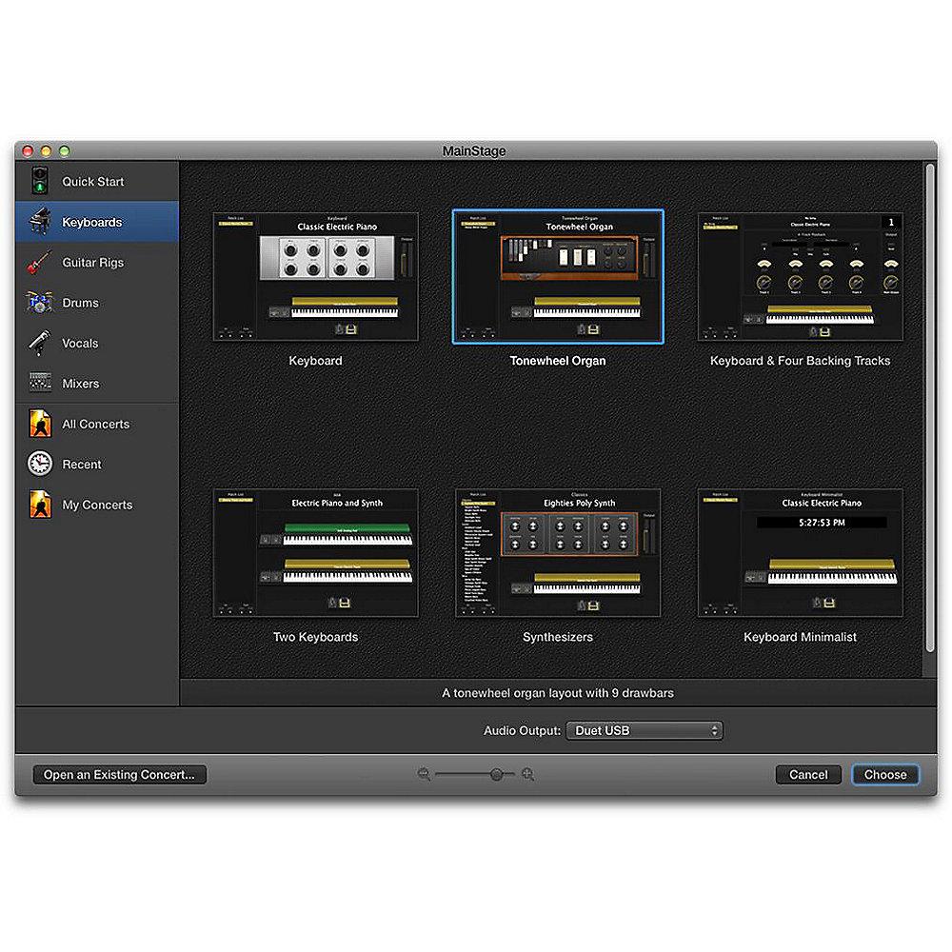Click the zoom out magnifier icon
This screenshot has width=952, height=952.
tap(424, 774)
